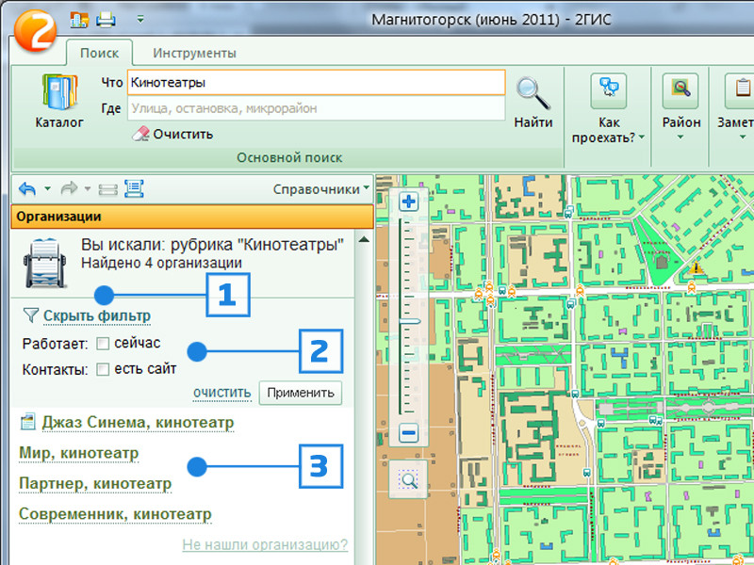Click the zoom-to-area magnifier tool on map

pyautogui.click(x=408, y=479)
